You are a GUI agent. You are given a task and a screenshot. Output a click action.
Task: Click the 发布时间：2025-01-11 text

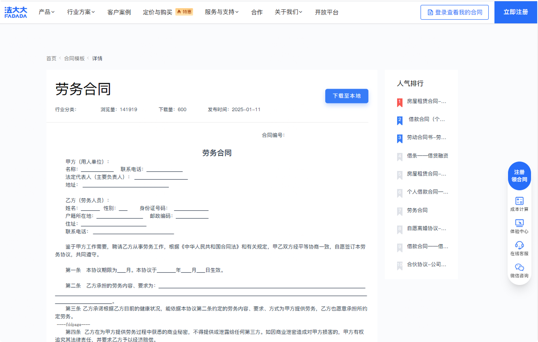coord(234,109)
